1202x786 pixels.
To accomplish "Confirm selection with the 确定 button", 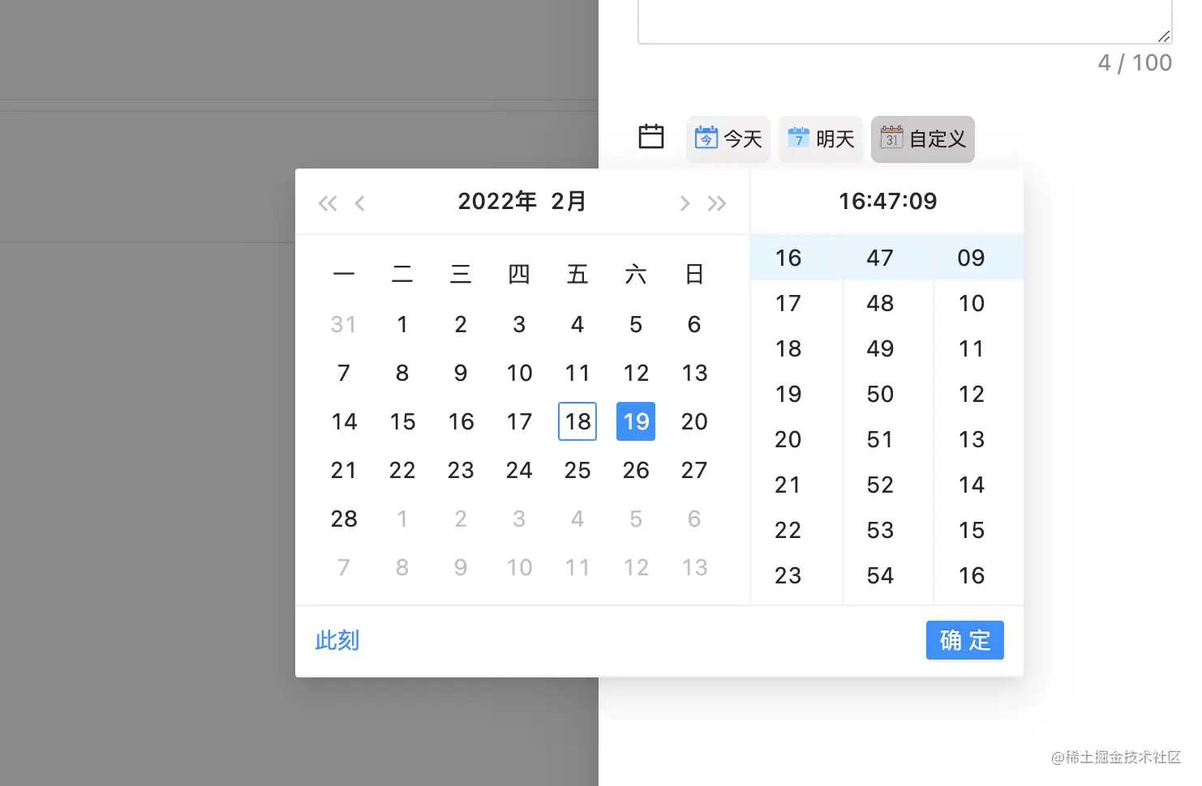I will tap(965, 640).
